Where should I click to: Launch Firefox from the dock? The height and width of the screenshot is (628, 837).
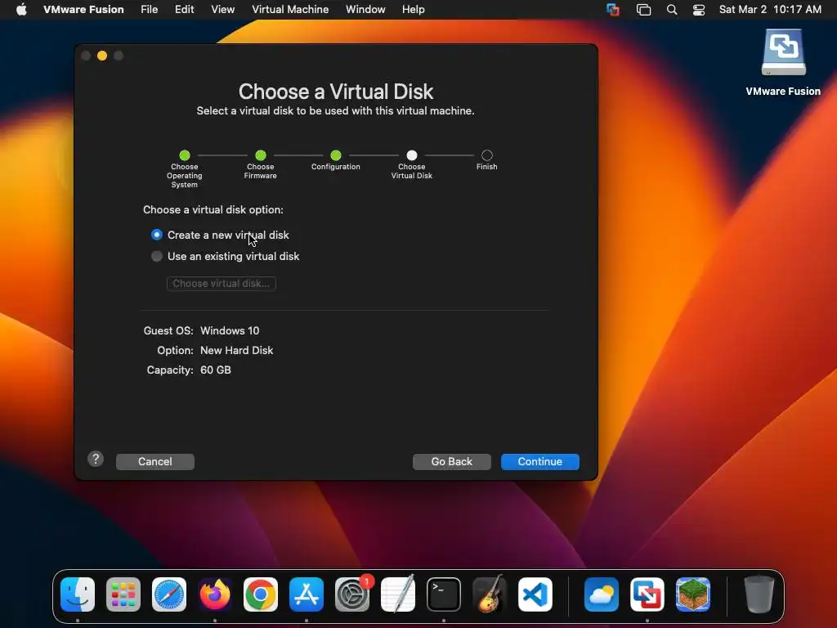pos(215,594)
